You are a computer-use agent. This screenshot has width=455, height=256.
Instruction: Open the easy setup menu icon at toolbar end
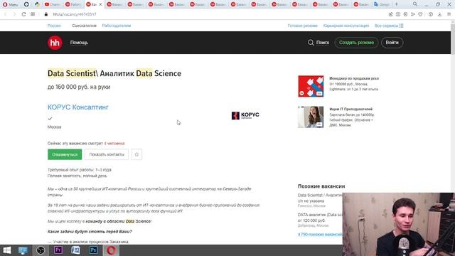(x=449, y=14)
